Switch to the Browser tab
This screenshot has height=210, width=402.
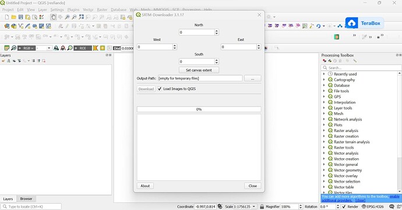tap(26, 199)
